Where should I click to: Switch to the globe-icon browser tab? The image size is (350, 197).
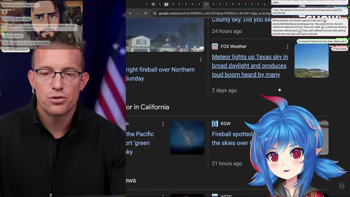pyautogui.click(x=153, y=4)
